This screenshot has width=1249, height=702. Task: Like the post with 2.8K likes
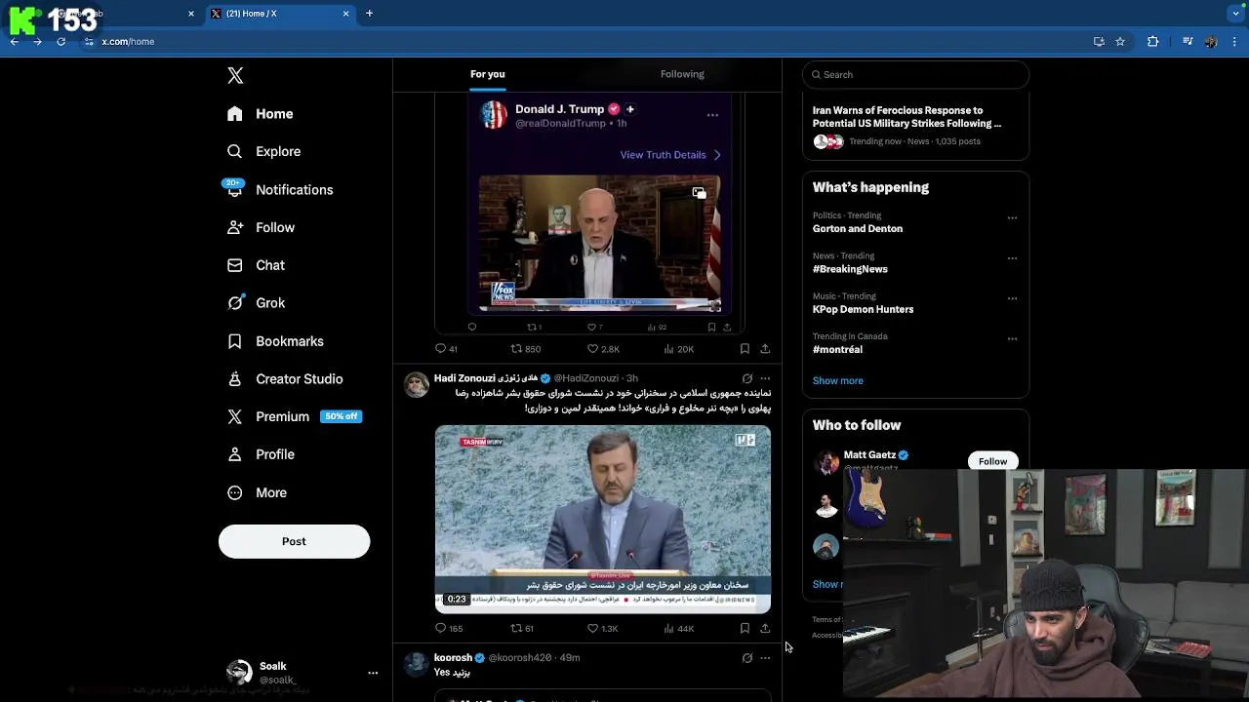[x=603, y=349]
